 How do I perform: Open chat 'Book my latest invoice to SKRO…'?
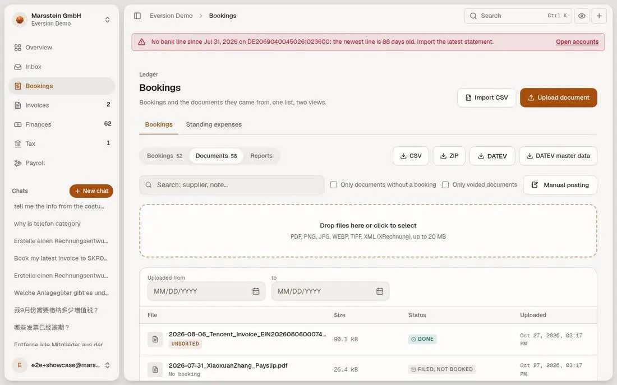[x=61, y=258]
